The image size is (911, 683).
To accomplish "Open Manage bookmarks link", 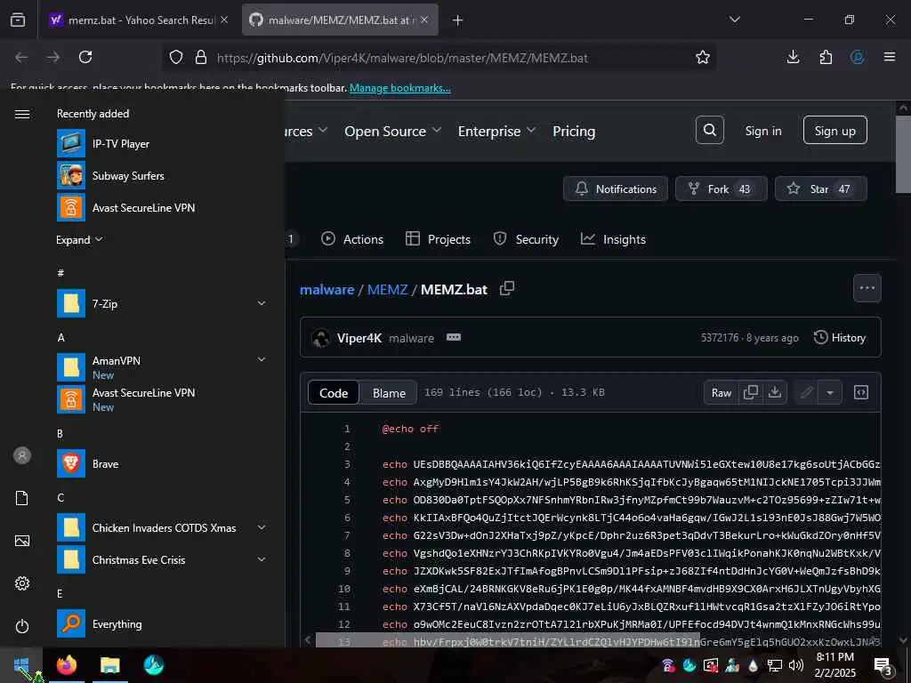I will click(x=399, y=88).
